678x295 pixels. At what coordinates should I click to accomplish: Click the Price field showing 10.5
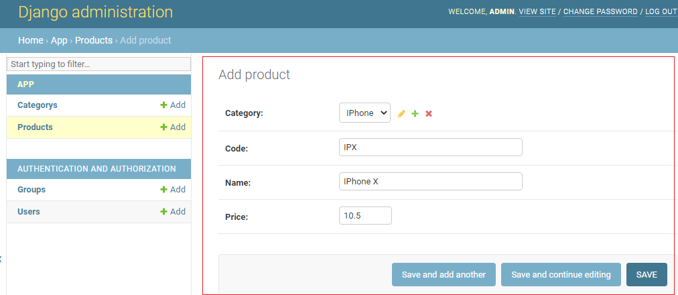pos(365,216)
